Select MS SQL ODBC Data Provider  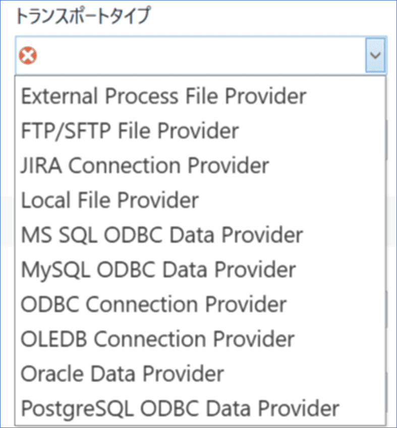162,235
